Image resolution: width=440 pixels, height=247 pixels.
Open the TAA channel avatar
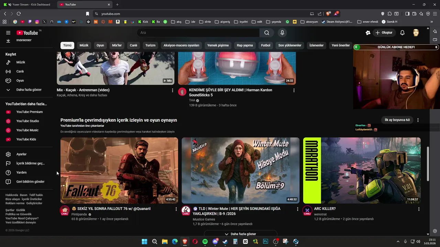click(182, 92)
